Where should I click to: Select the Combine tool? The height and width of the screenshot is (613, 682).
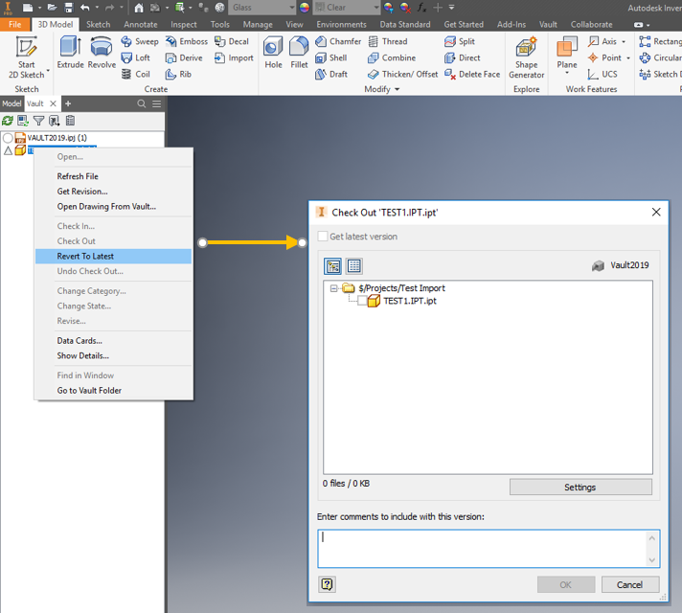[x=392, y=57]
